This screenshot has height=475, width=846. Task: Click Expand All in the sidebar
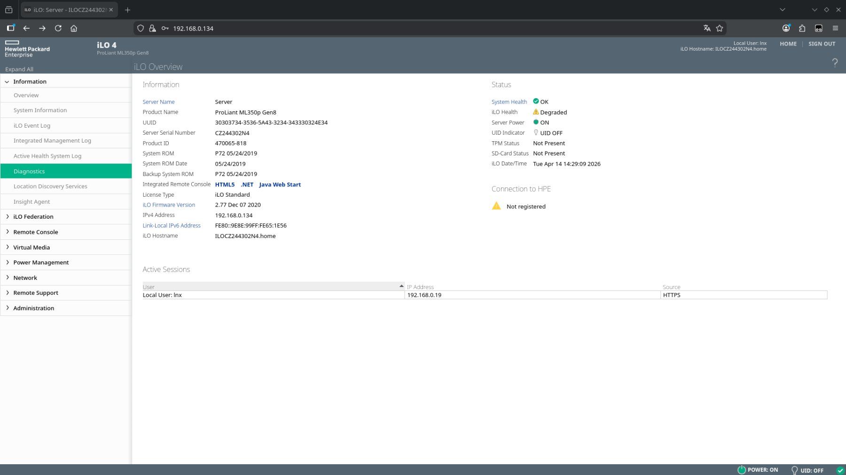(19, 69)
